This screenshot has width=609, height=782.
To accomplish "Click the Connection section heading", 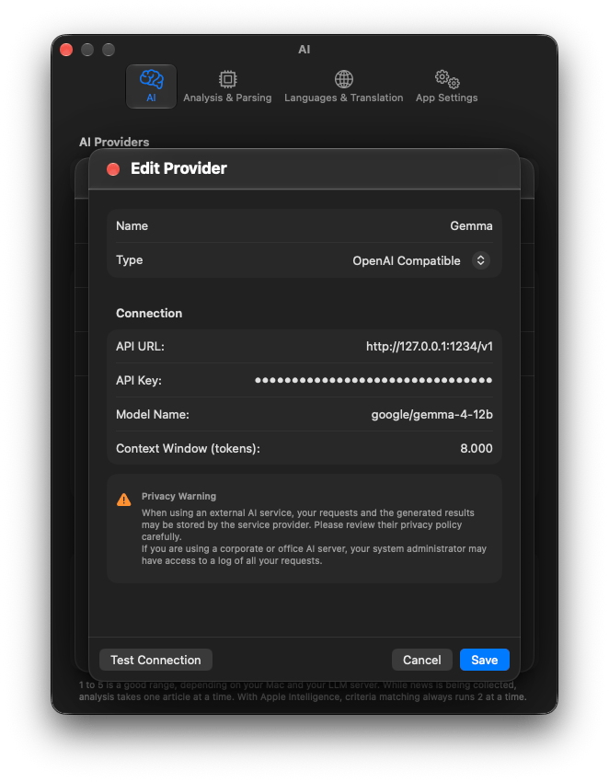I will (149, 313).
